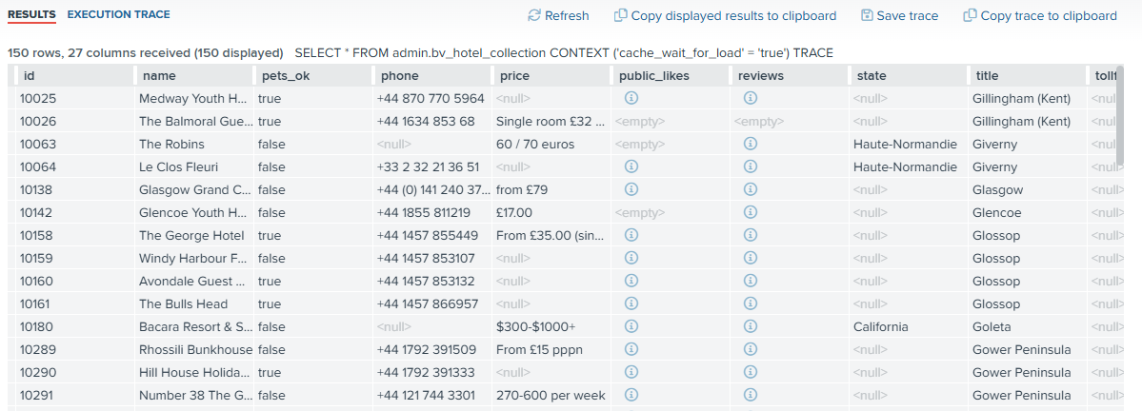
Task: Select the title cell 'Glencoe'
Action: point(1026,211)
